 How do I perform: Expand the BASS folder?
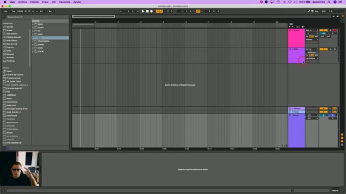pos(33,24)
